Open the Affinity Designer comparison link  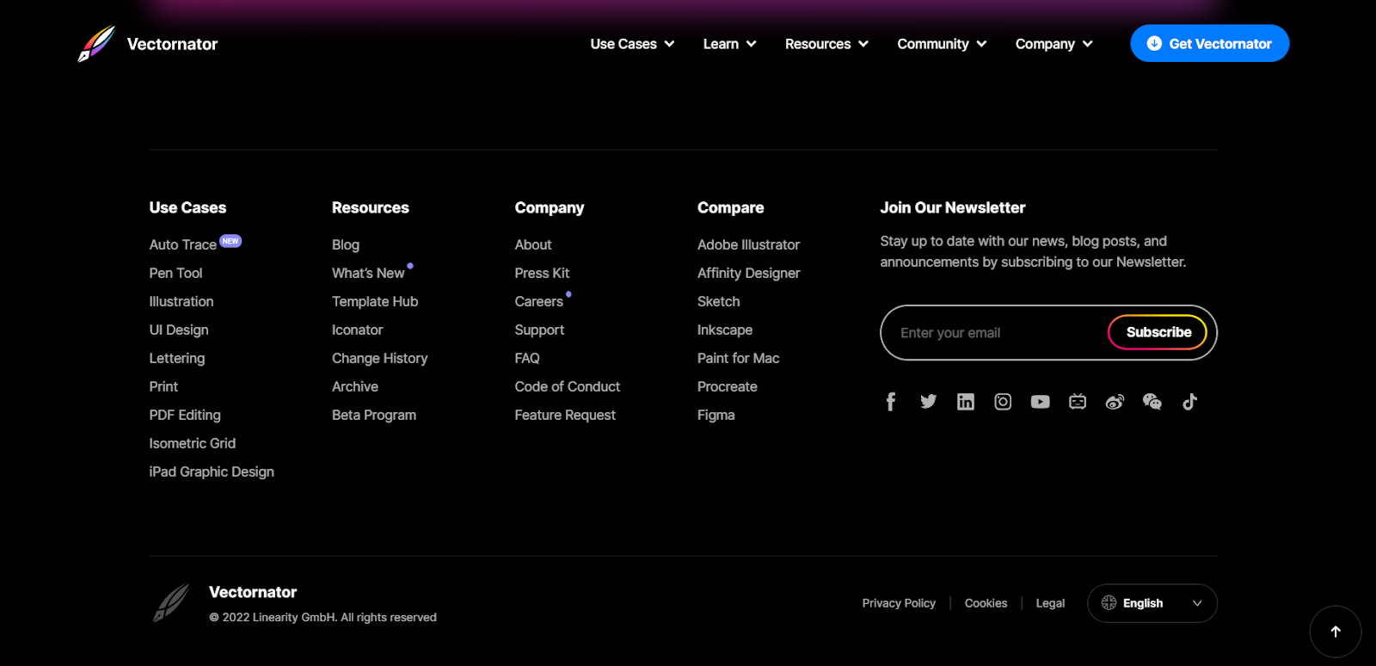click(749, 274)
